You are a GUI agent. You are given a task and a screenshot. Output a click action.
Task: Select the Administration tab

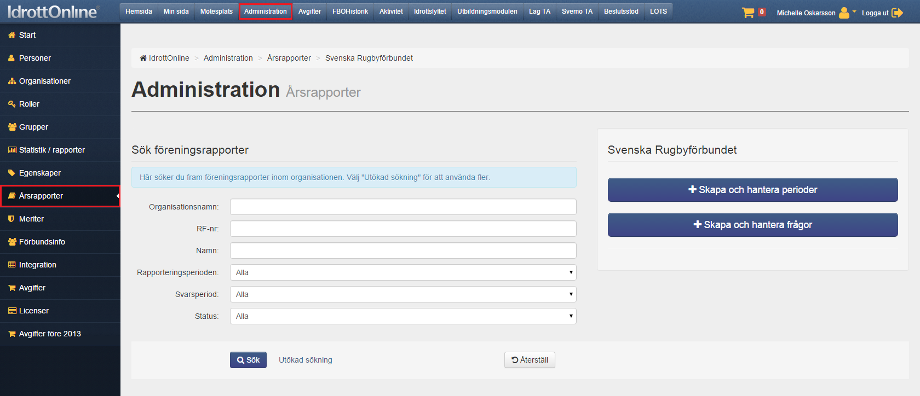pyautogui.click(x=266, y=11)
